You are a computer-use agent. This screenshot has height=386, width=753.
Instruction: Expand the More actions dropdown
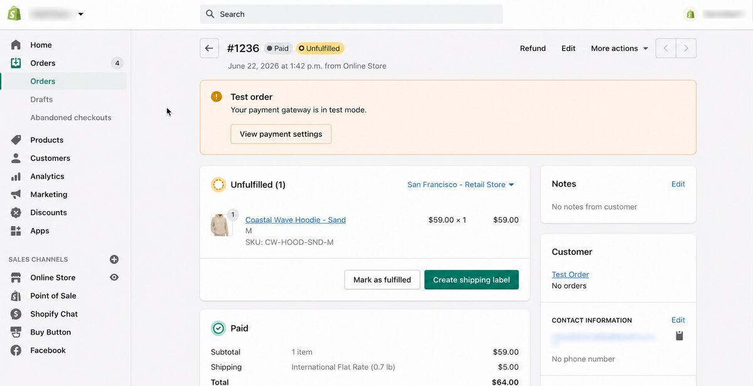(x=619, y=48)
